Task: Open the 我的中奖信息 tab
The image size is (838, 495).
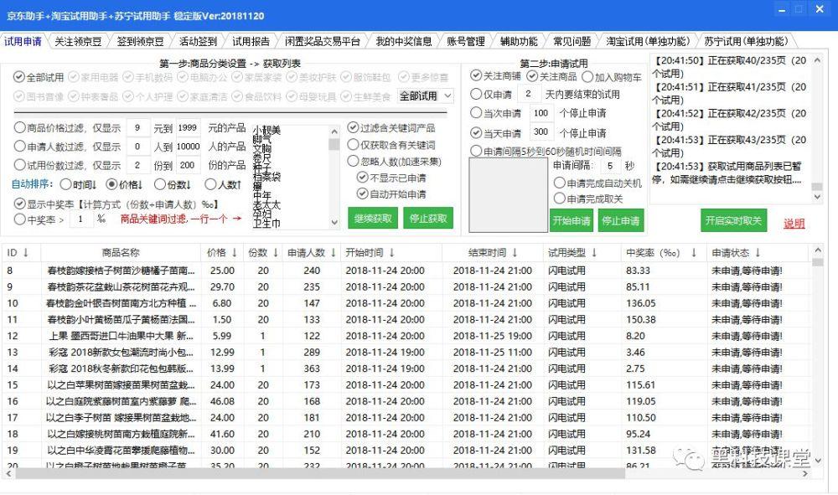Action: 404,41
